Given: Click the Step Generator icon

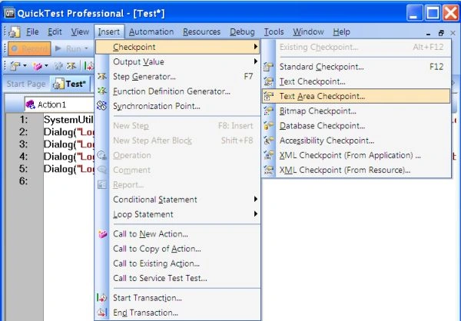Looking at the screenshot, I should coord(102,77).
